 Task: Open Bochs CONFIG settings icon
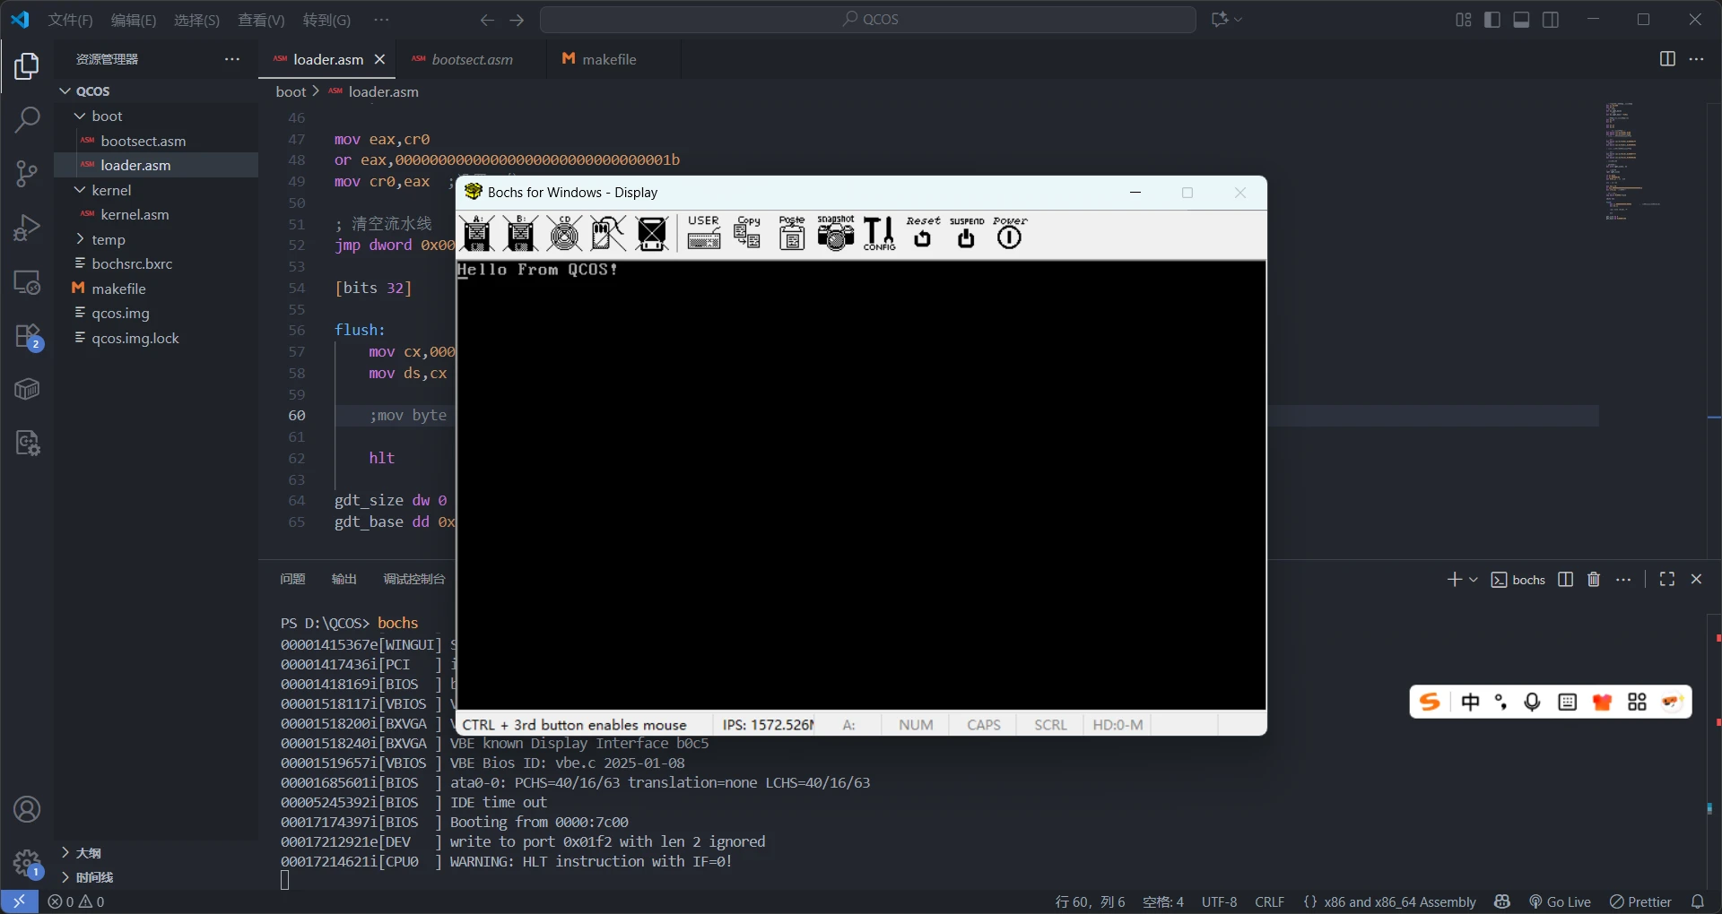[x=879, y=235]
